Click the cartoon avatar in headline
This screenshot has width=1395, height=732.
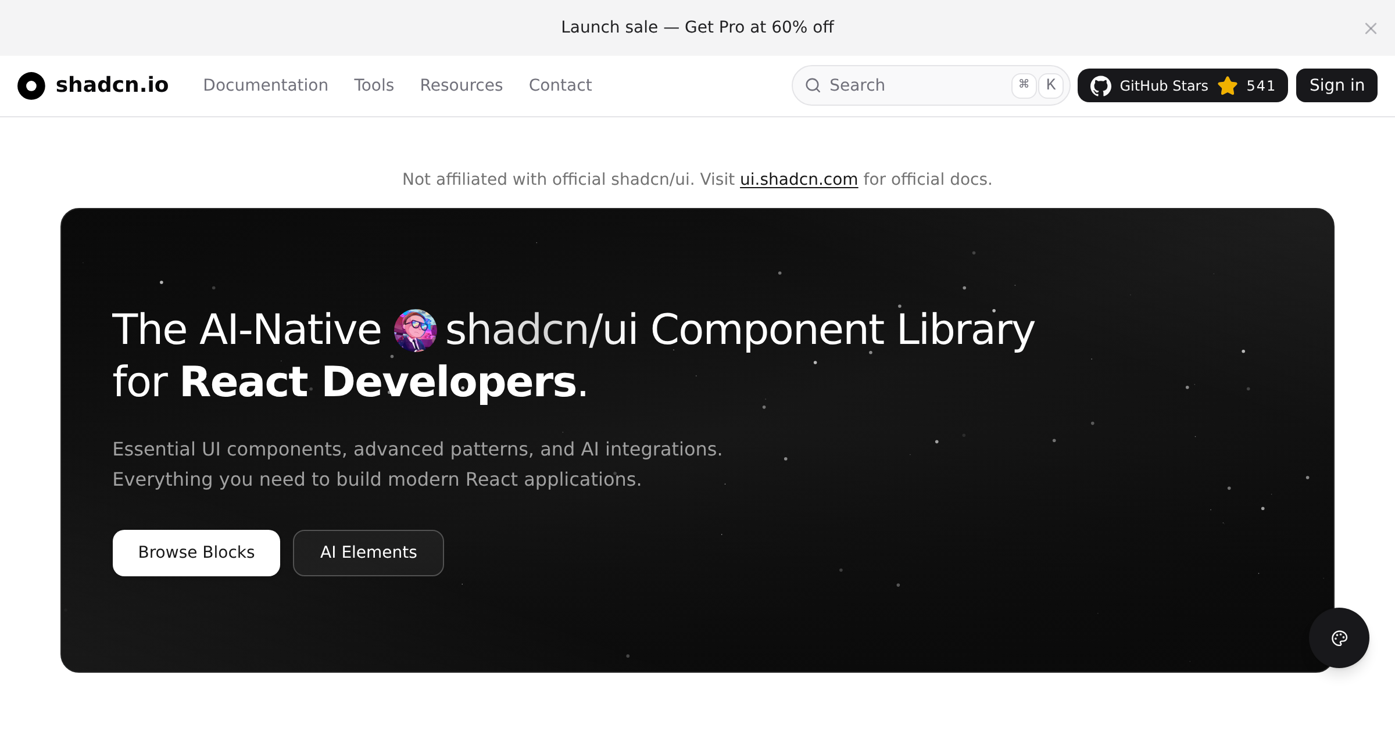415,330
